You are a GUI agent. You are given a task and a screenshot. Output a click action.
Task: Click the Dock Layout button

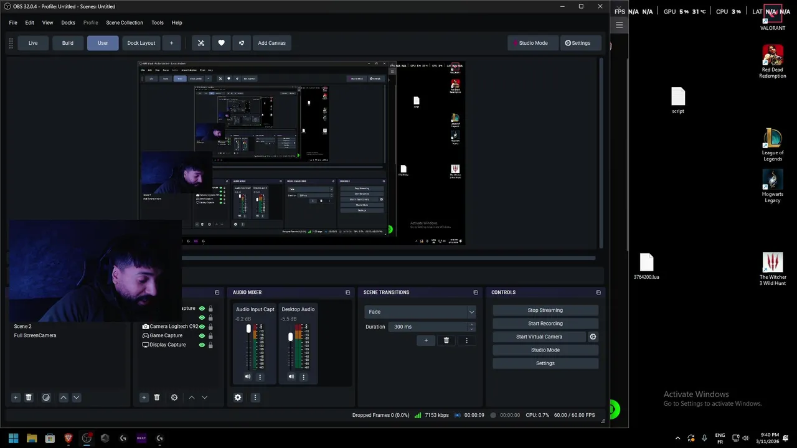tap(141, 43)
